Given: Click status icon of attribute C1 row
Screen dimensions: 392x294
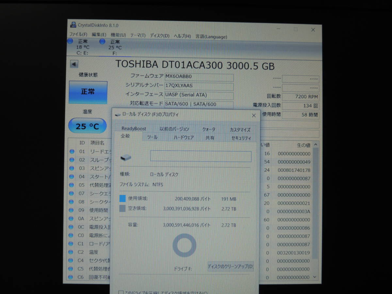Looking at the screenshot, I should 71,244.
